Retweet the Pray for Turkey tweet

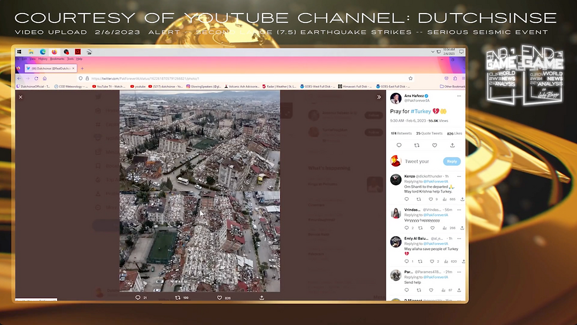pos(417,145)
